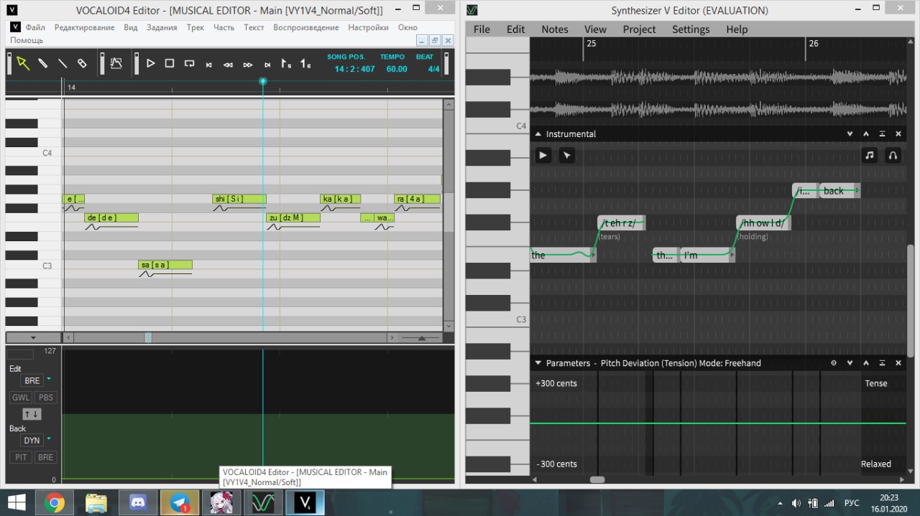The image size is (920, 516).
Task: Open Google Chrome from the taskbar
Action: pos(54,502)
